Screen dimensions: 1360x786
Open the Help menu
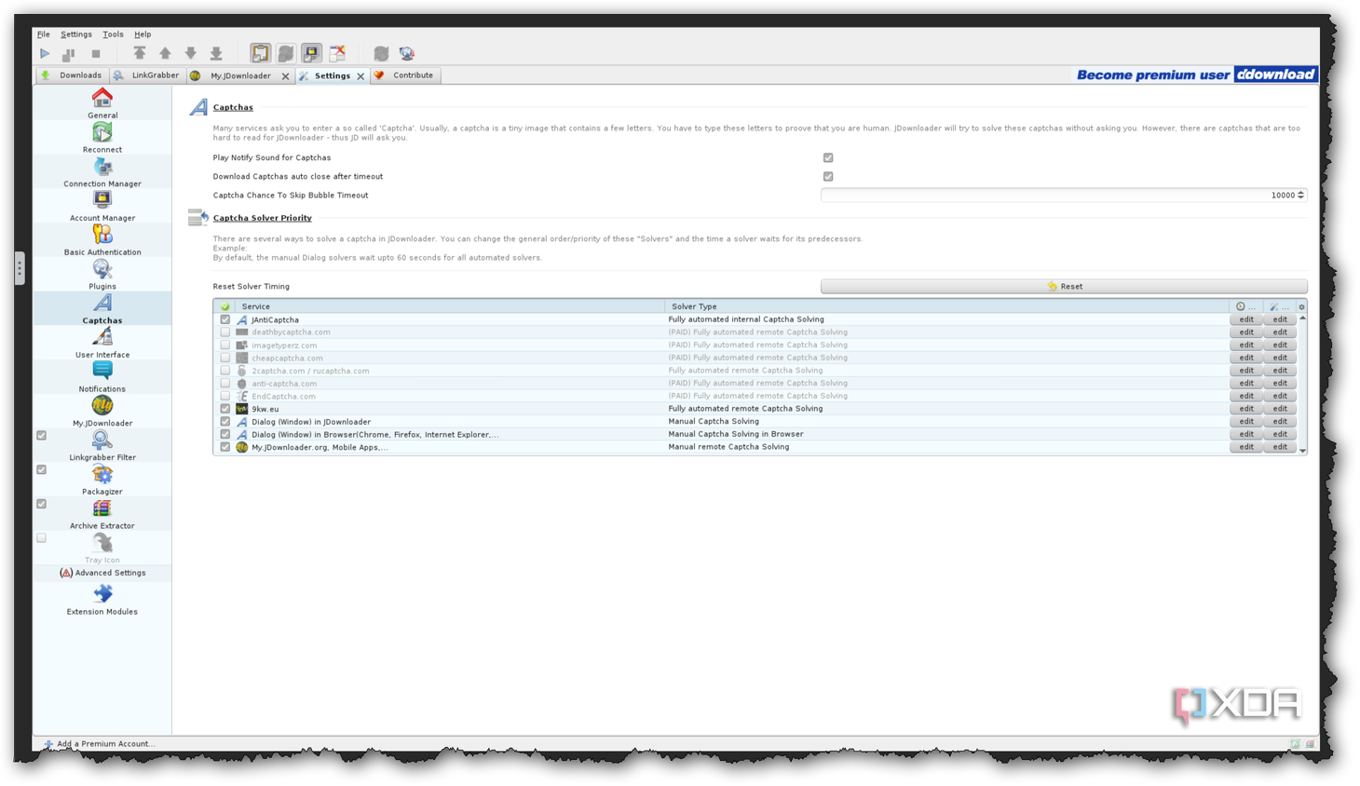point(143,34)
